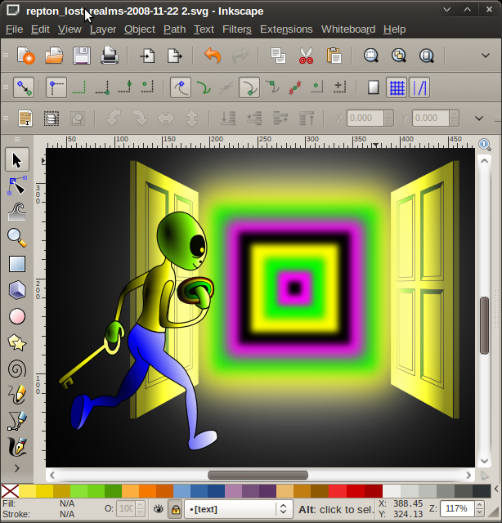Click the horizontal scrollbar handle
Image resolution: width=502 pixels, height=523 pixels.
tap(258, 475)
